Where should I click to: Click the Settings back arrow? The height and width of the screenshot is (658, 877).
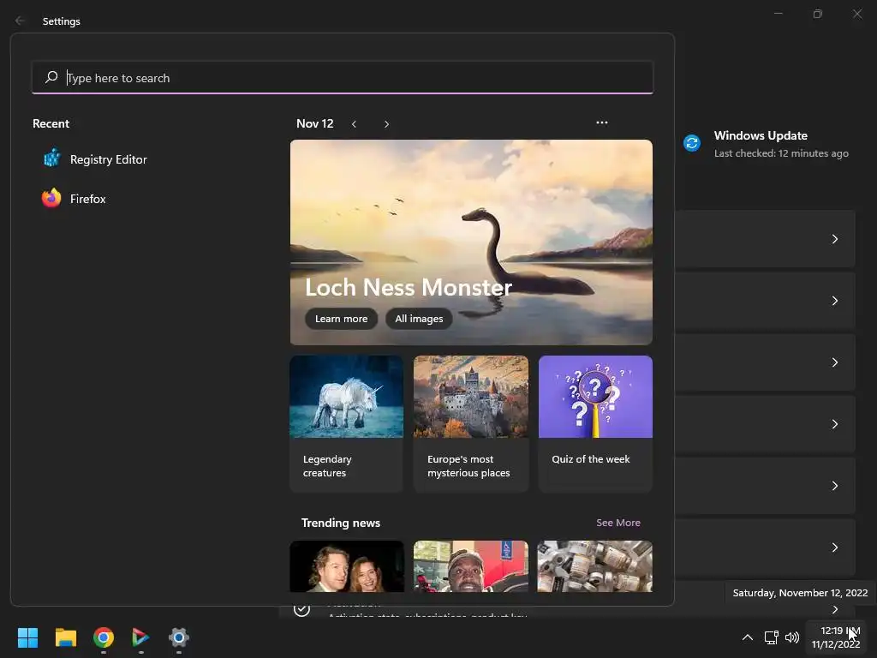[21, 21]
